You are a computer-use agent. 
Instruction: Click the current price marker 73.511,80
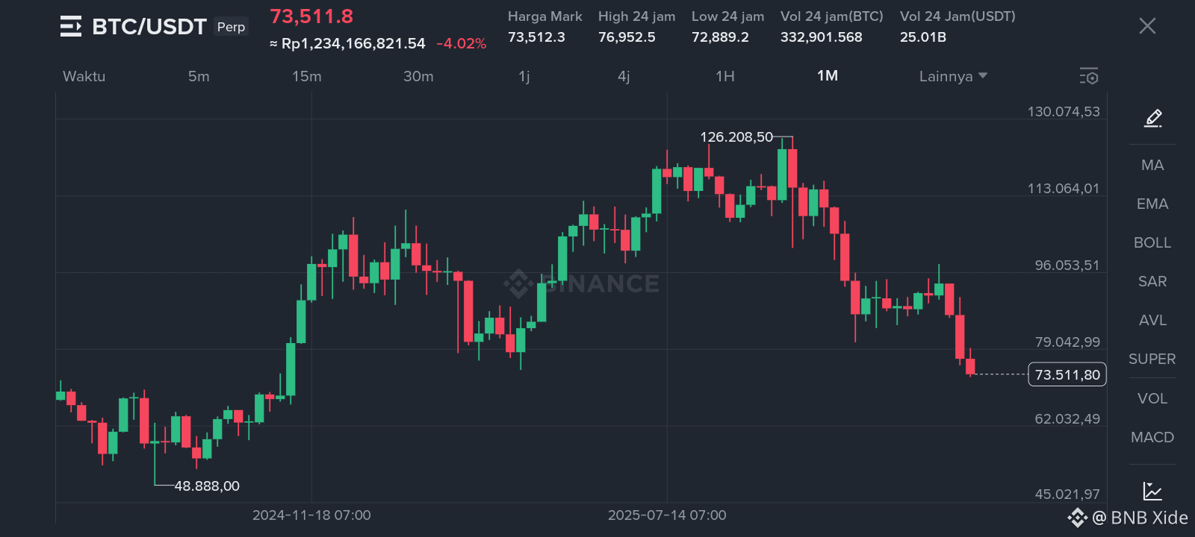1067,374
